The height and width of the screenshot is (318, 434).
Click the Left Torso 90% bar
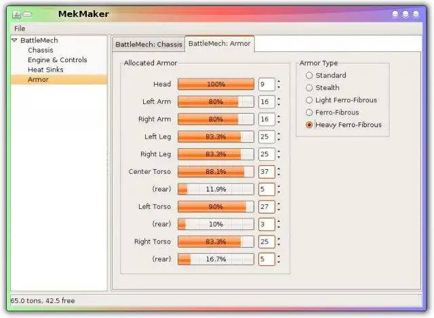(216, 207)
